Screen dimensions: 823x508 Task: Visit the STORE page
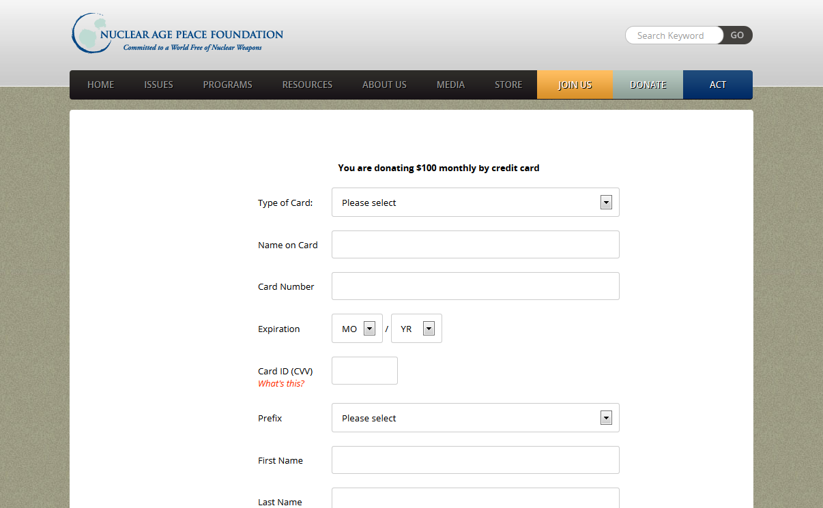[x=508, y=85]
